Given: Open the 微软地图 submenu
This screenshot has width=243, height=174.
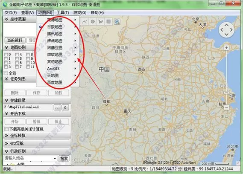Looking at the screenshot, I should click(58, 55).
